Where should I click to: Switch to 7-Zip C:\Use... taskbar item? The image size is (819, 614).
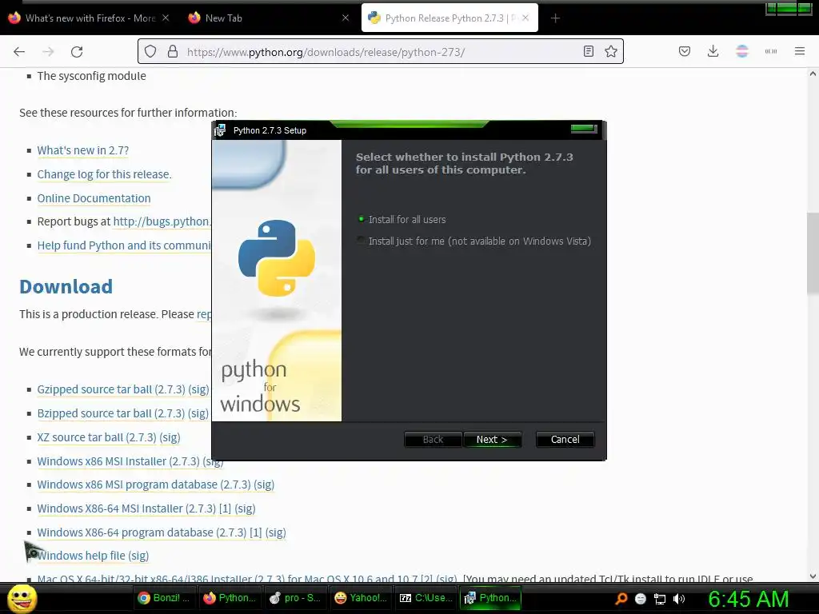coord(425,598)
